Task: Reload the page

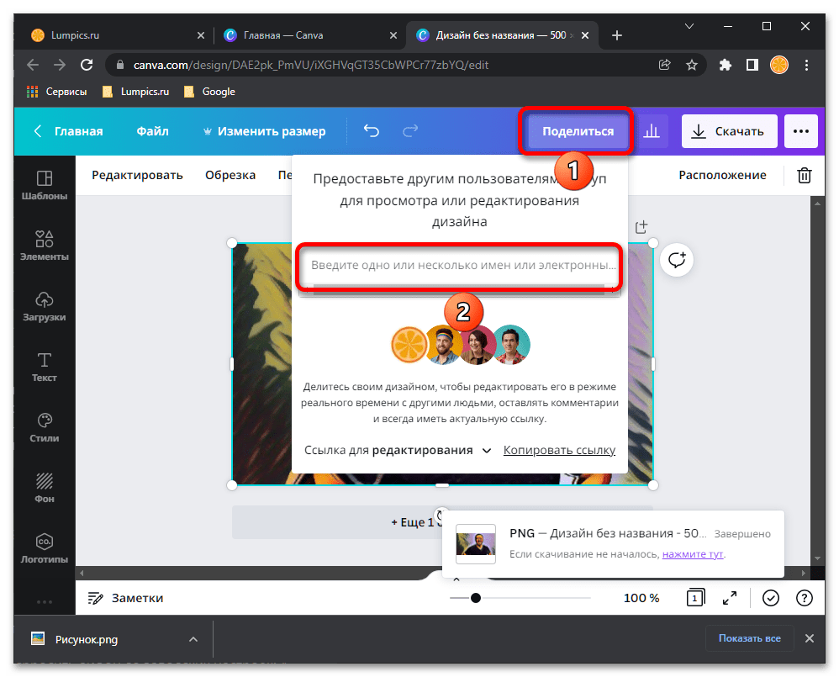Action: click(87, 66)
